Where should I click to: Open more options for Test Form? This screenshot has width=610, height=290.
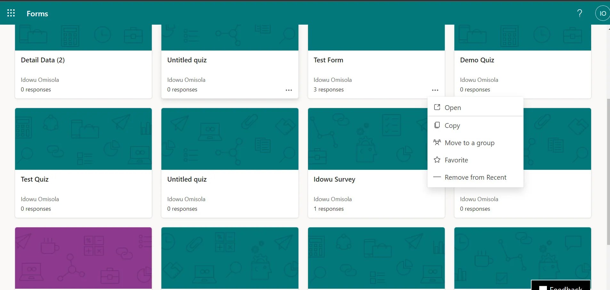tap(435, 90)
